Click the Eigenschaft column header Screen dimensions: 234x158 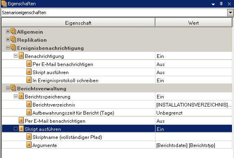pos(79,23)
